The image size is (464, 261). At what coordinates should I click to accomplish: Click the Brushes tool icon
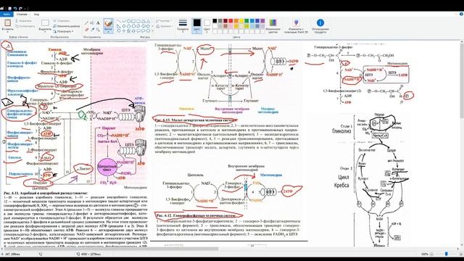pyautogui.click(x=108, y=23)
